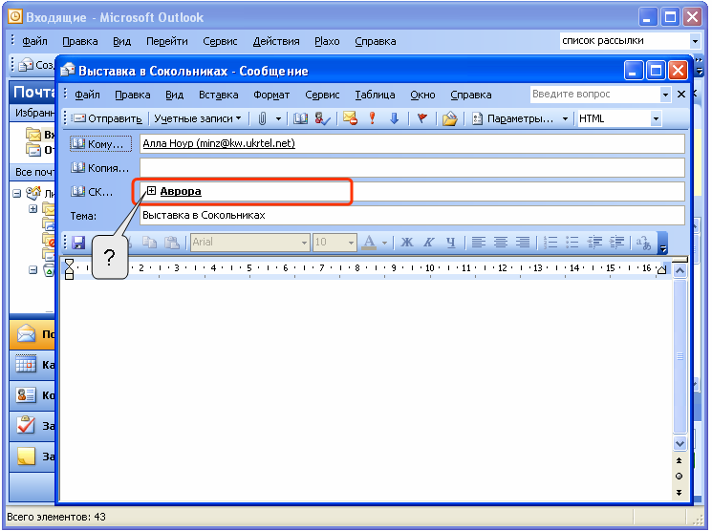The image size is (712, 531).
Task: Click the save floppy disk icon
Action: click(78, 243)
